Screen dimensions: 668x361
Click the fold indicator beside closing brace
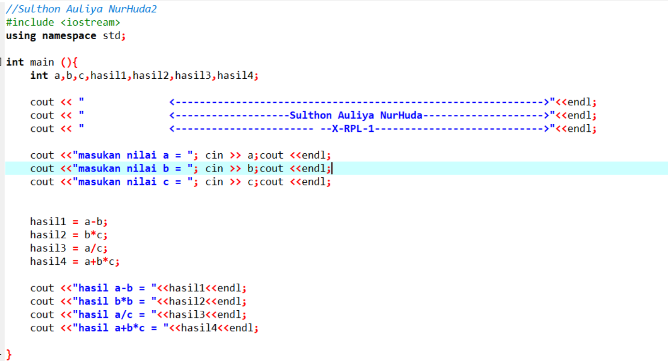(2, 354)
